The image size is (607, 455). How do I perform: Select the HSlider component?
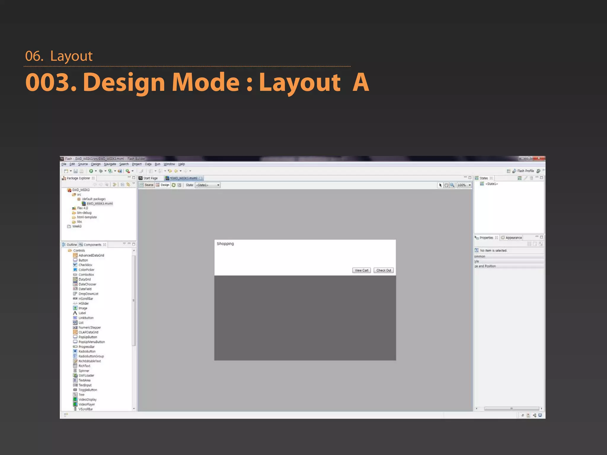[x=81, y=303]
